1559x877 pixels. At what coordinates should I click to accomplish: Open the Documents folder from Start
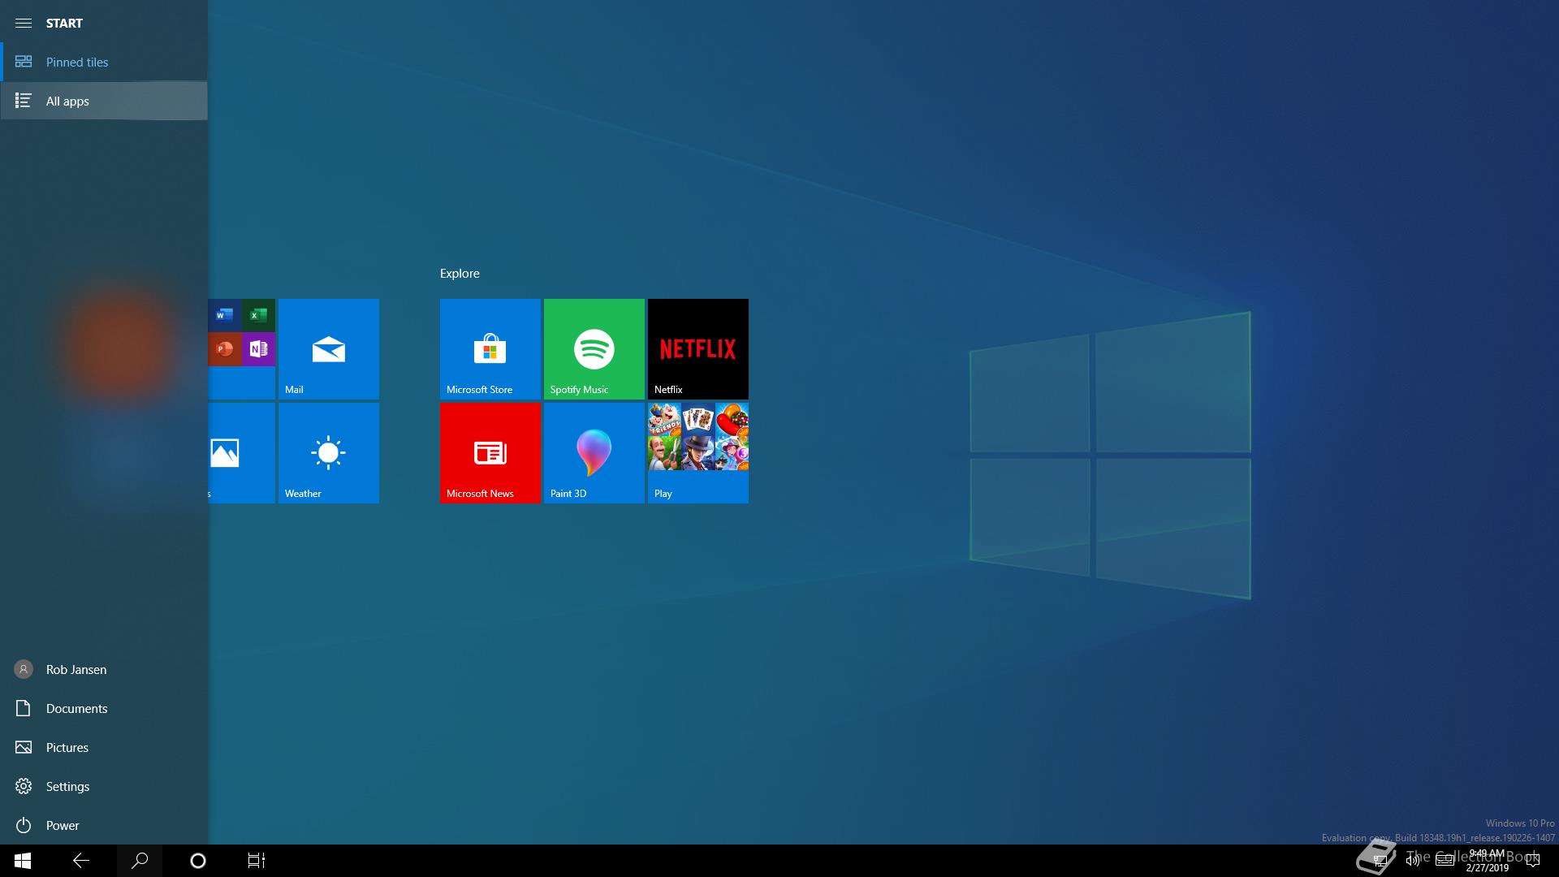coord(104,708)
